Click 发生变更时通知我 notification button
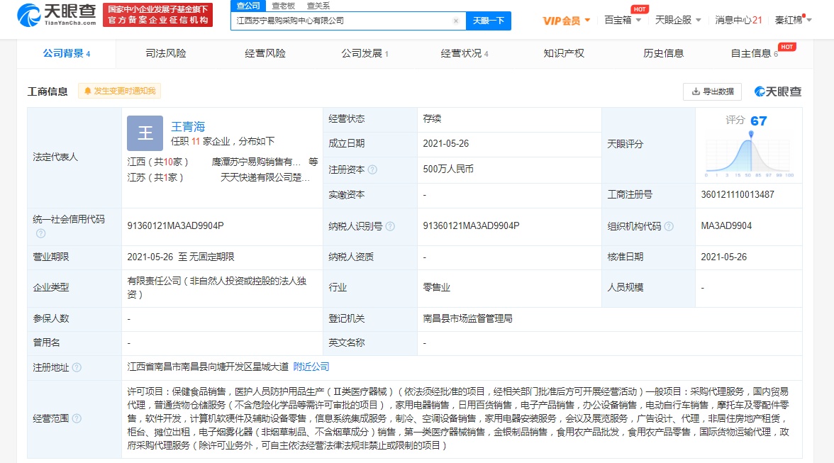 [120, 91]
